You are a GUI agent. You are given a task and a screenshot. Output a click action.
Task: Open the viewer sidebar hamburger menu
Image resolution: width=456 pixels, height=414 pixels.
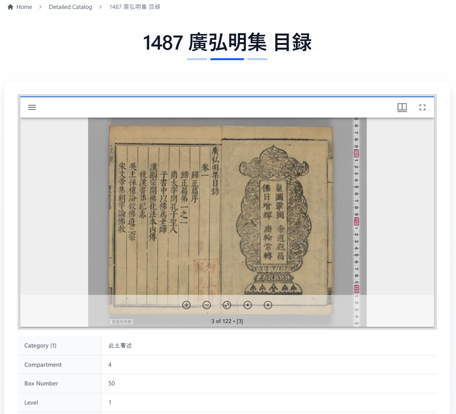pyautogui.click(x=32, y=107)
